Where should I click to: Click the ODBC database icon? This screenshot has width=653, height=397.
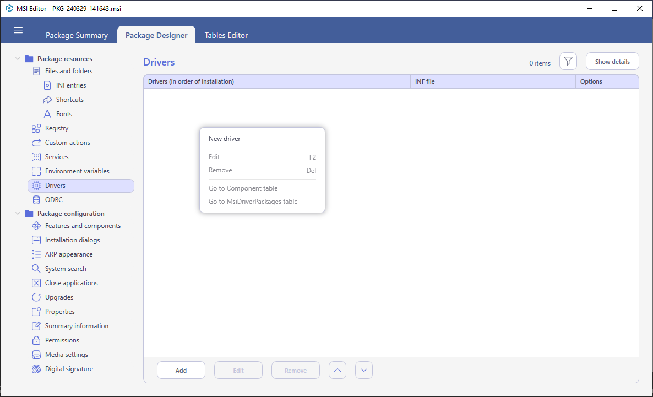[36, 200]
